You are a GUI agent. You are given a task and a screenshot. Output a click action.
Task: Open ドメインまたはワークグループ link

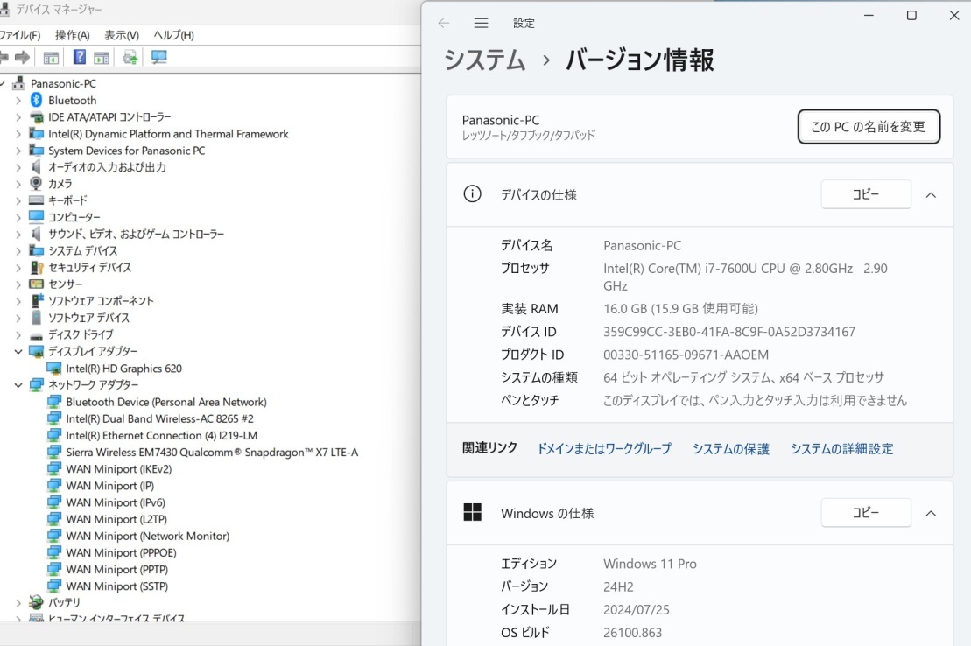(x=604, y=448)
